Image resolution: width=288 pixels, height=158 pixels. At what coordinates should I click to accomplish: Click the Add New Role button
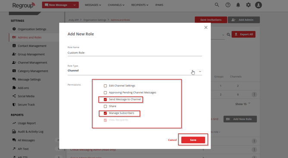(240, 119)
